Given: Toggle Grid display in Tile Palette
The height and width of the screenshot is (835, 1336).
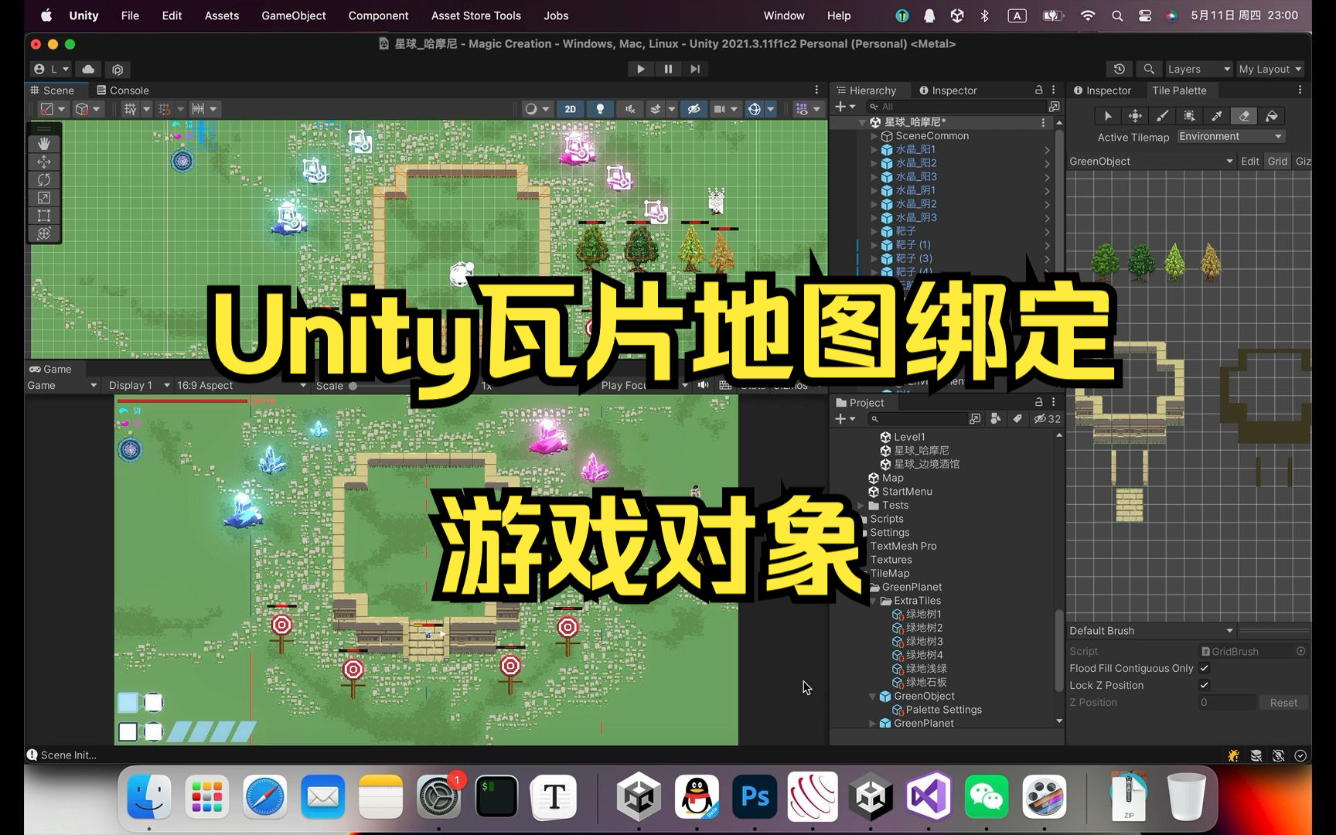Looking at the screenshot, I should click(1277, 161).
